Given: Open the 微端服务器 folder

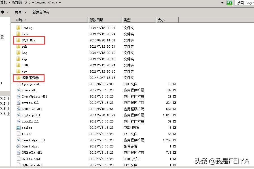Looking at the screenshot, I should pyautogui.click(x=30, y=78).
